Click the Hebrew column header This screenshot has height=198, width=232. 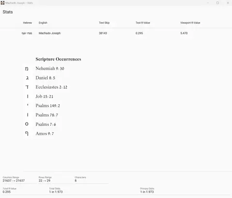pyautogui.click(x=28, y=23)
